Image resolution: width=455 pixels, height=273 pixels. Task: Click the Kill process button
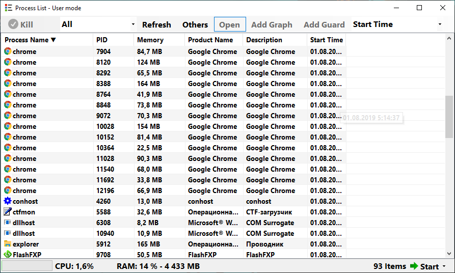pyautogui.click(x=20, y=24)
